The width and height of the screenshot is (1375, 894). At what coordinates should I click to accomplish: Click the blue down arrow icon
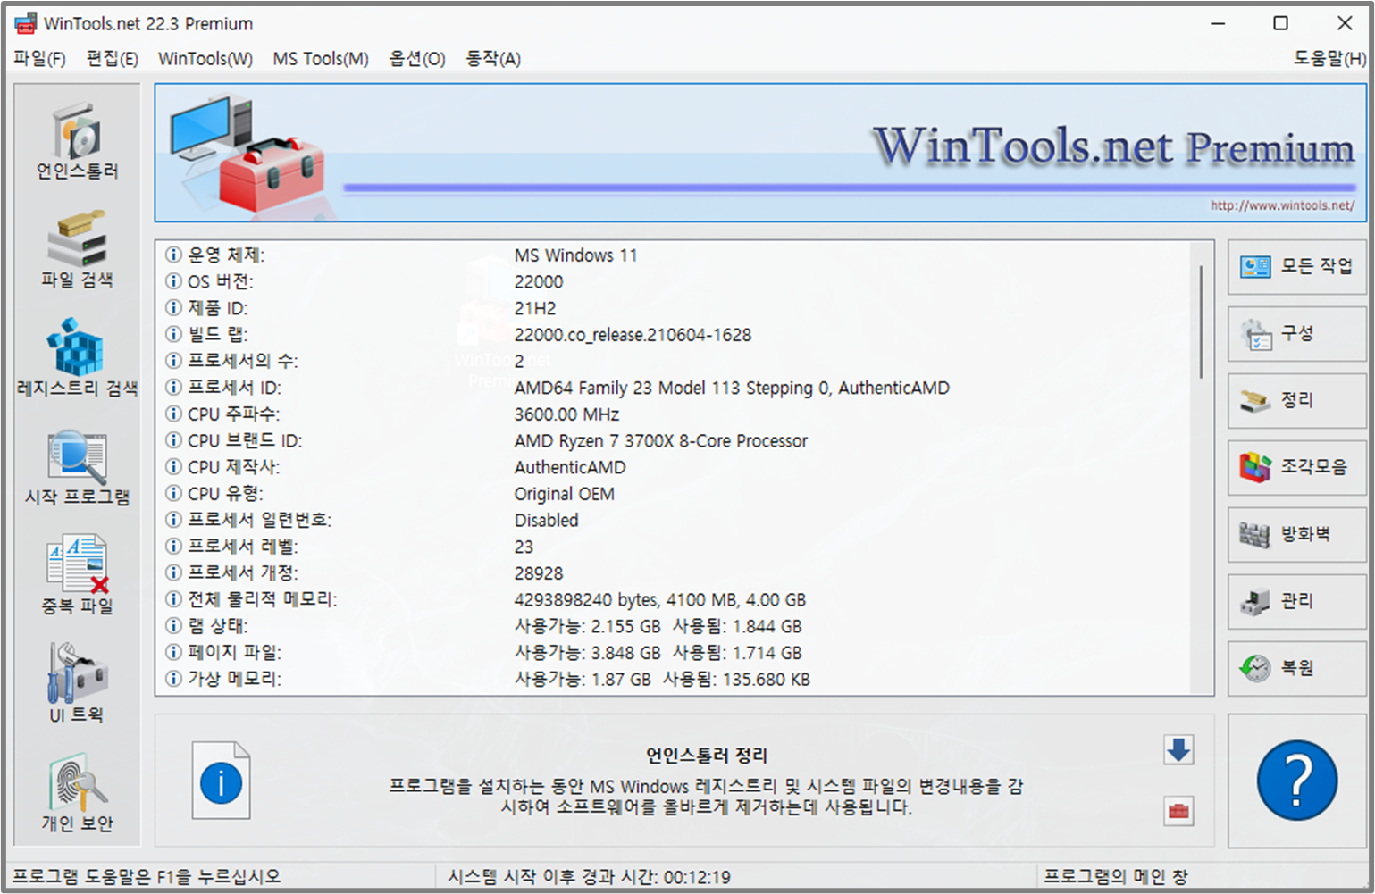coord(1178,750)
